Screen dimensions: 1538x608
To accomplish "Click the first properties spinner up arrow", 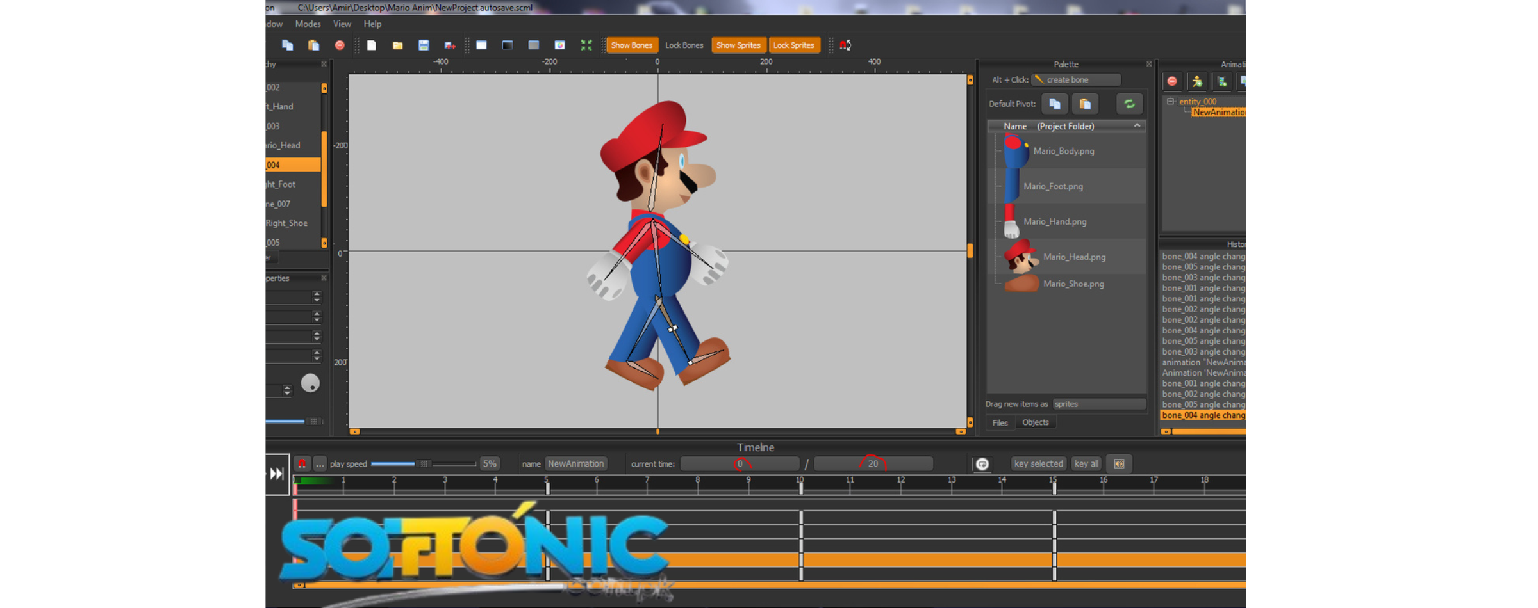I will click(317, 294).
